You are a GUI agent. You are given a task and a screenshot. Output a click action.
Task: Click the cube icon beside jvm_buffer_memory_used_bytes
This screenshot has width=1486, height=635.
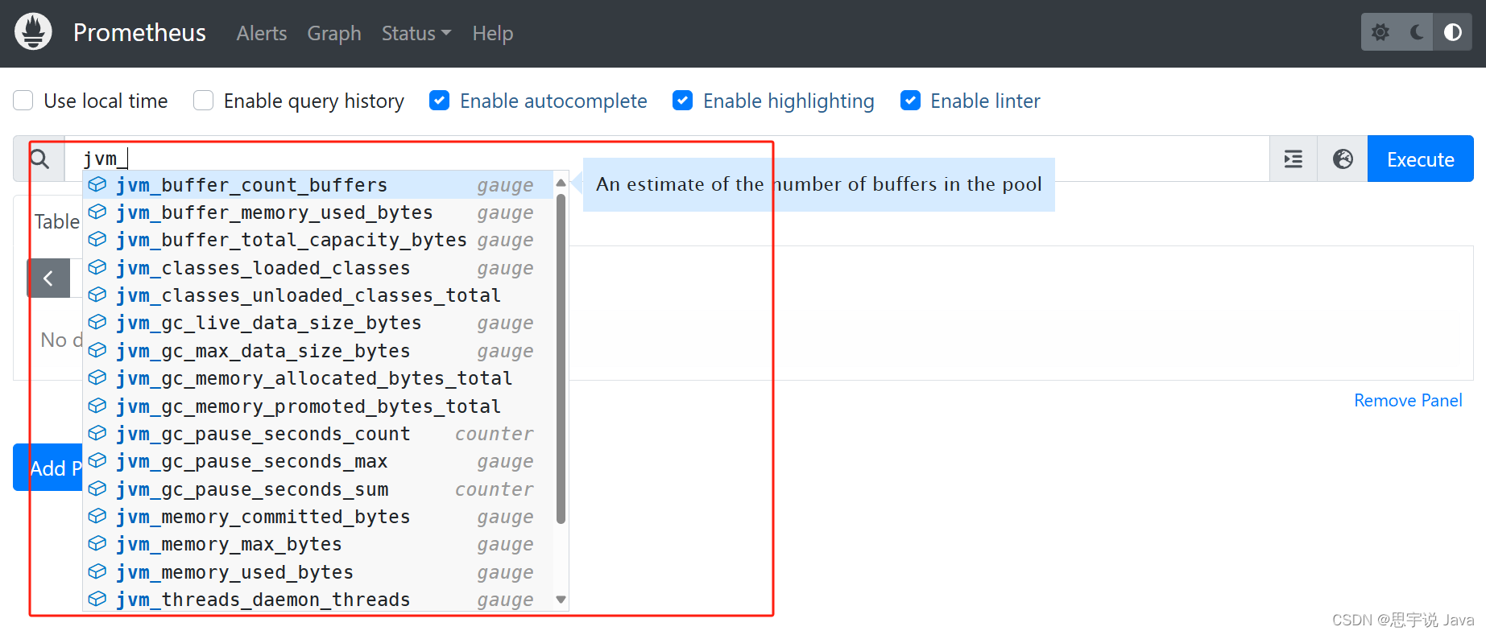pyautogui.click(x=97, y=212)
